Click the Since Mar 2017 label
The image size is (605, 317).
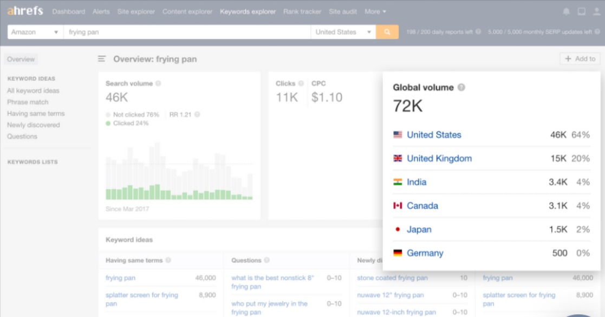(127, 209)
